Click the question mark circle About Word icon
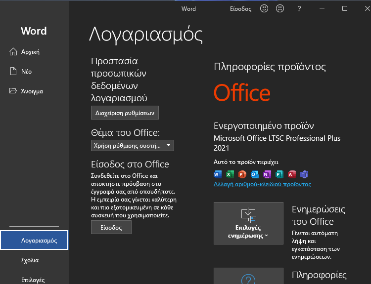This screenshot has height=284, width=371. tap(248, 279)
